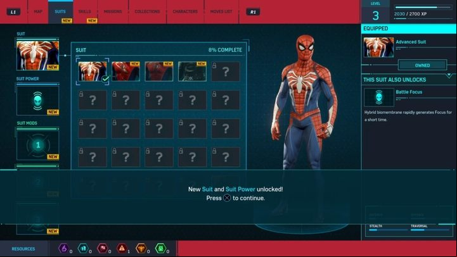Open SUIT MODS slot number 1
This screenshot has width=457, height=257.
tap(37, 145)
